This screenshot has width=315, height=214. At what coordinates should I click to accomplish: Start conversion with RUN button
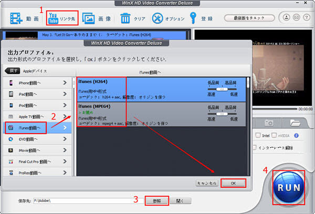pyautogui.click(x=289, y=188)
